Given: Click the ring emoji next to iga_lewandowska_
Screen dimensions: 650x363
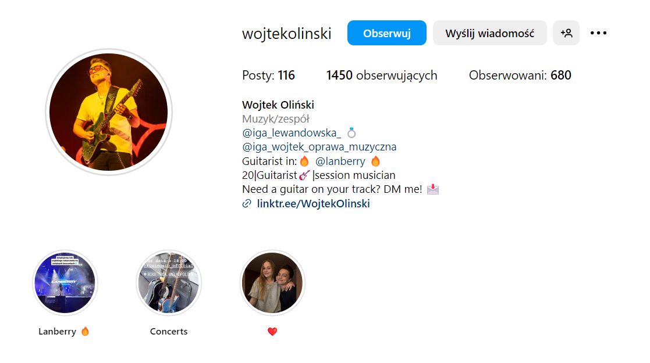Looking at the screenshot, I should click(351, 133).
